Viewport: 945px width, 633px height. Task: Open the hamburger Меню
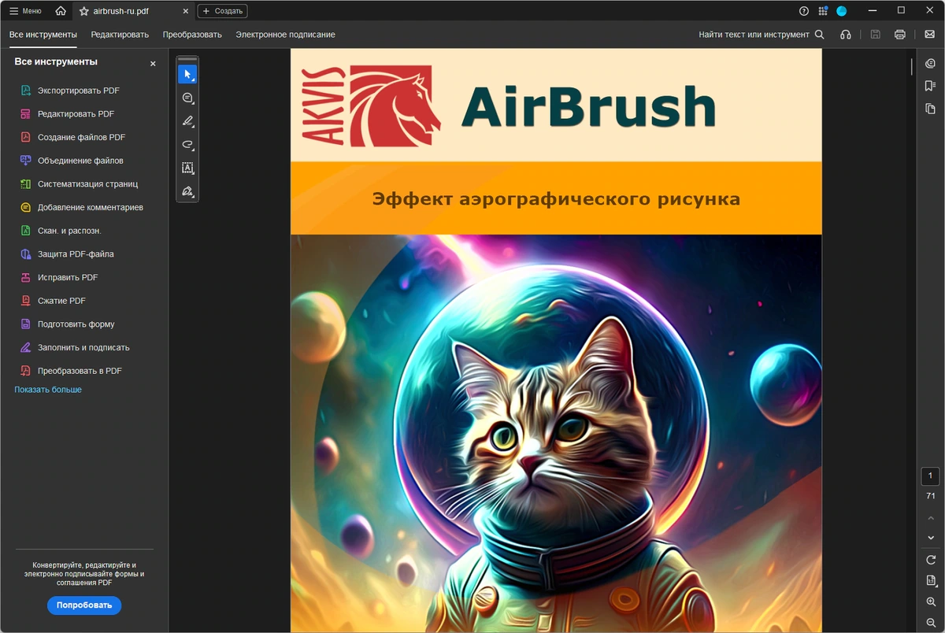pos(25,11)
